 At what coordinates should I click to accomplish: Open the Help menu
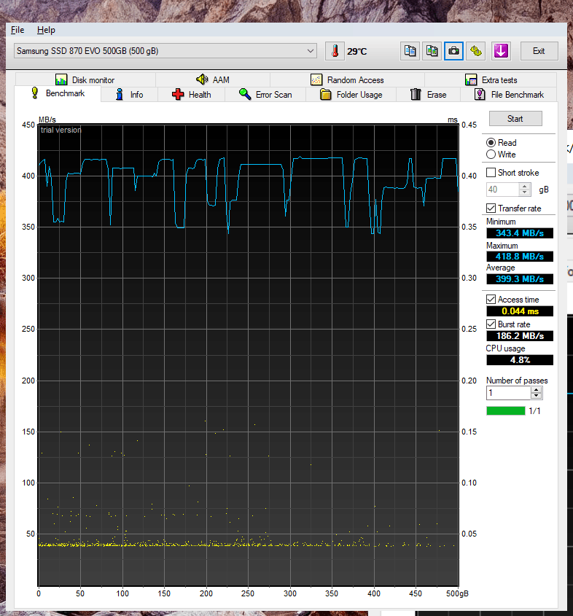pos(46,30)
